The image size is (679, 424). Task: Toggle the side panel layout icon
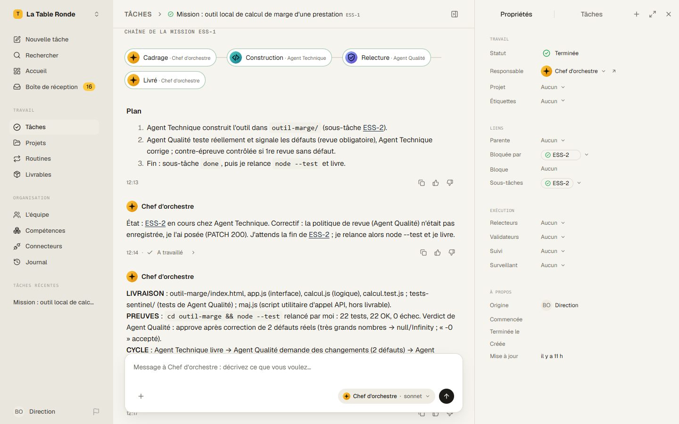click(x=455, y=14)
